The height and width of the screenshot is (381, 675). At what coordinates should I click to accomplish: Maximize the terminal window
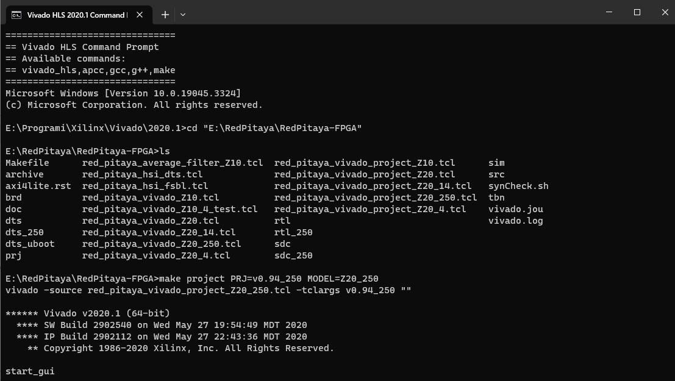(x=637, y=12)
